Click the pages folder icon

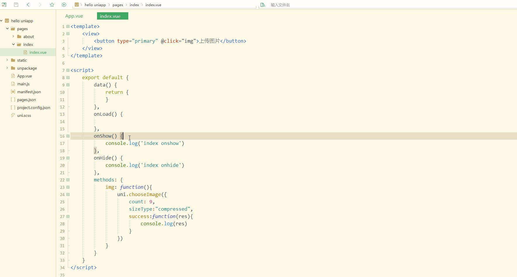coord(13,29)
